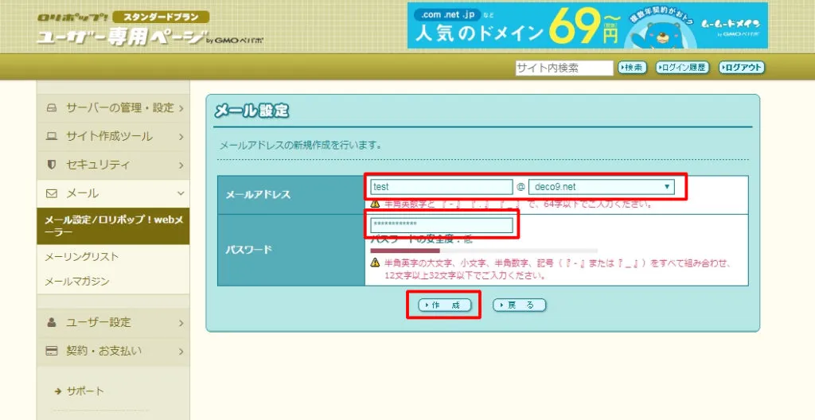Screen dimensions: 815x420
Task: Open the popular domain banner advertisement
Action: point(587,25)
